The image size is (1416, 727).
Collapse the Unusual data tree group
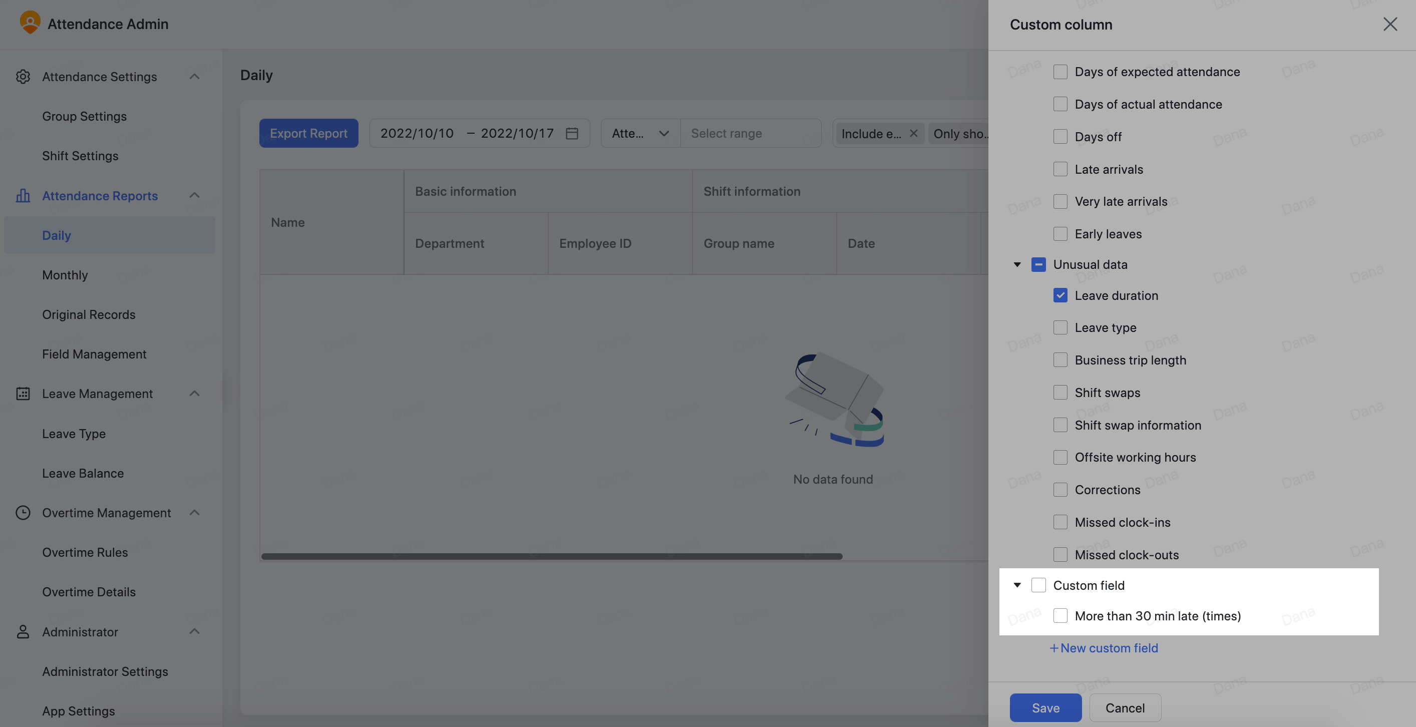coord(1017,265)
